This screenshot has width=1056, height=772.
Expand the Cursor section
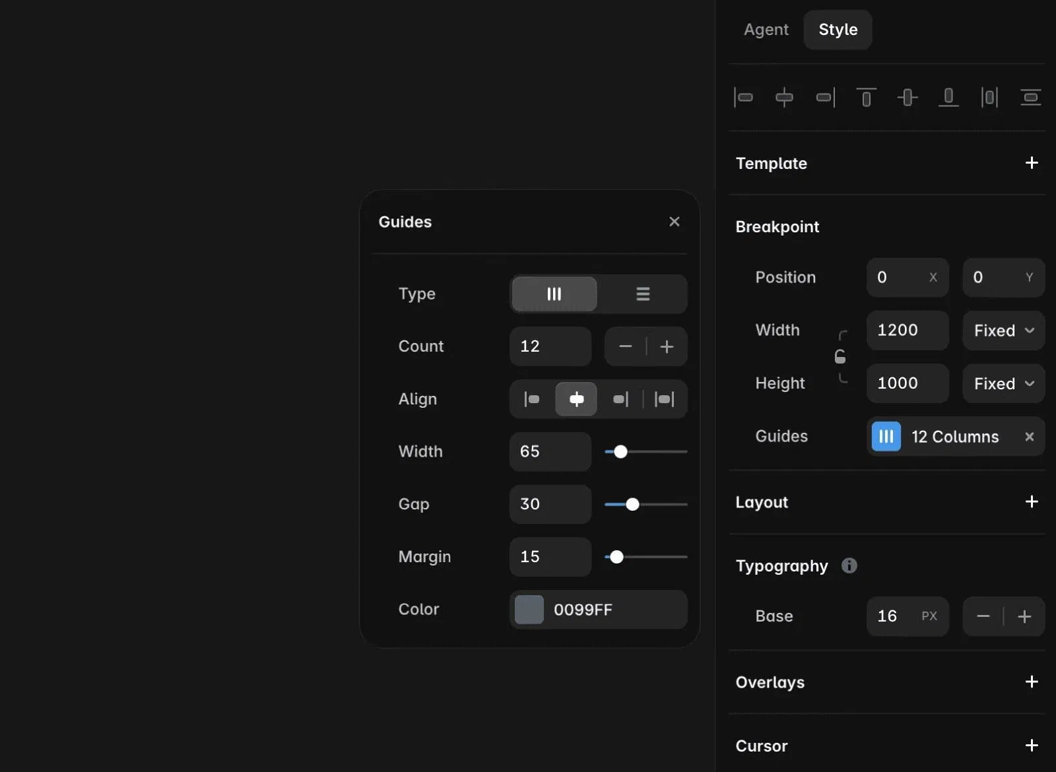click(1032, 746)
